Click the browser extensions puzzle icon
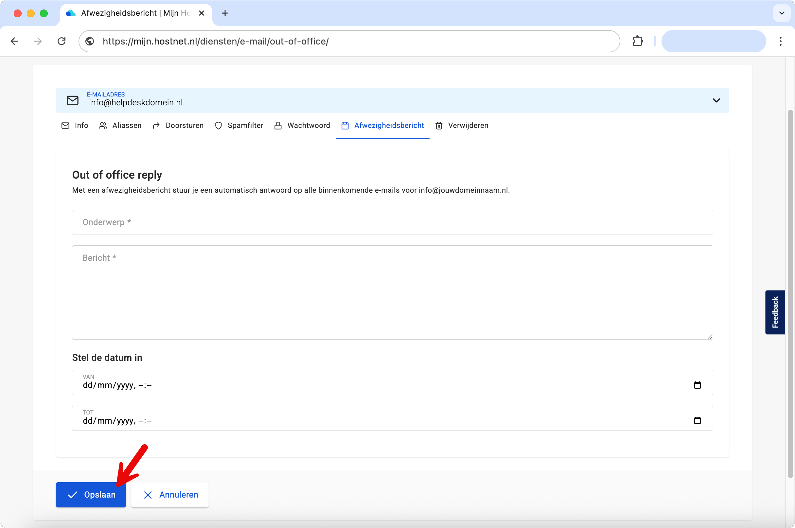 [x=637, y=41]
